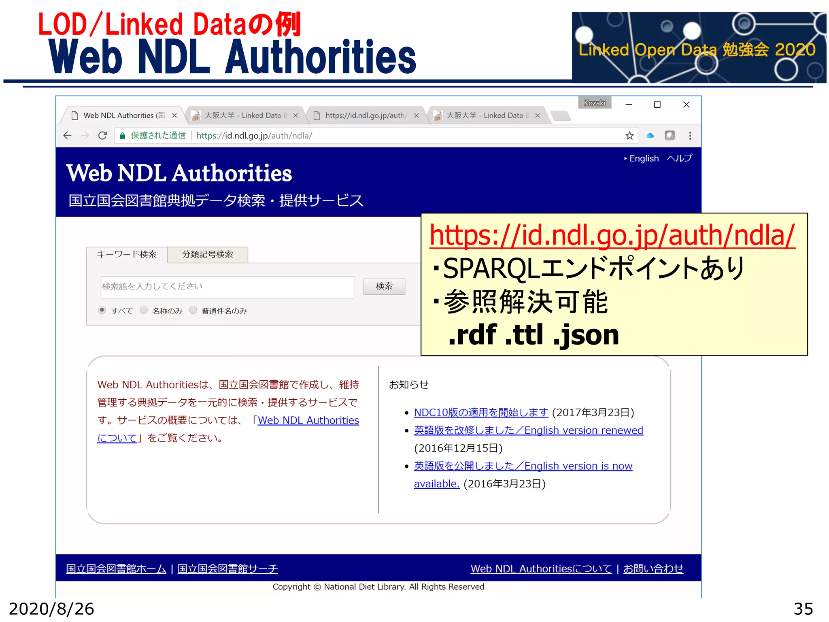The width and height of the screenshot is (829, 622).
Task: Minimize the browser window
Action: [x=629, y=104]
